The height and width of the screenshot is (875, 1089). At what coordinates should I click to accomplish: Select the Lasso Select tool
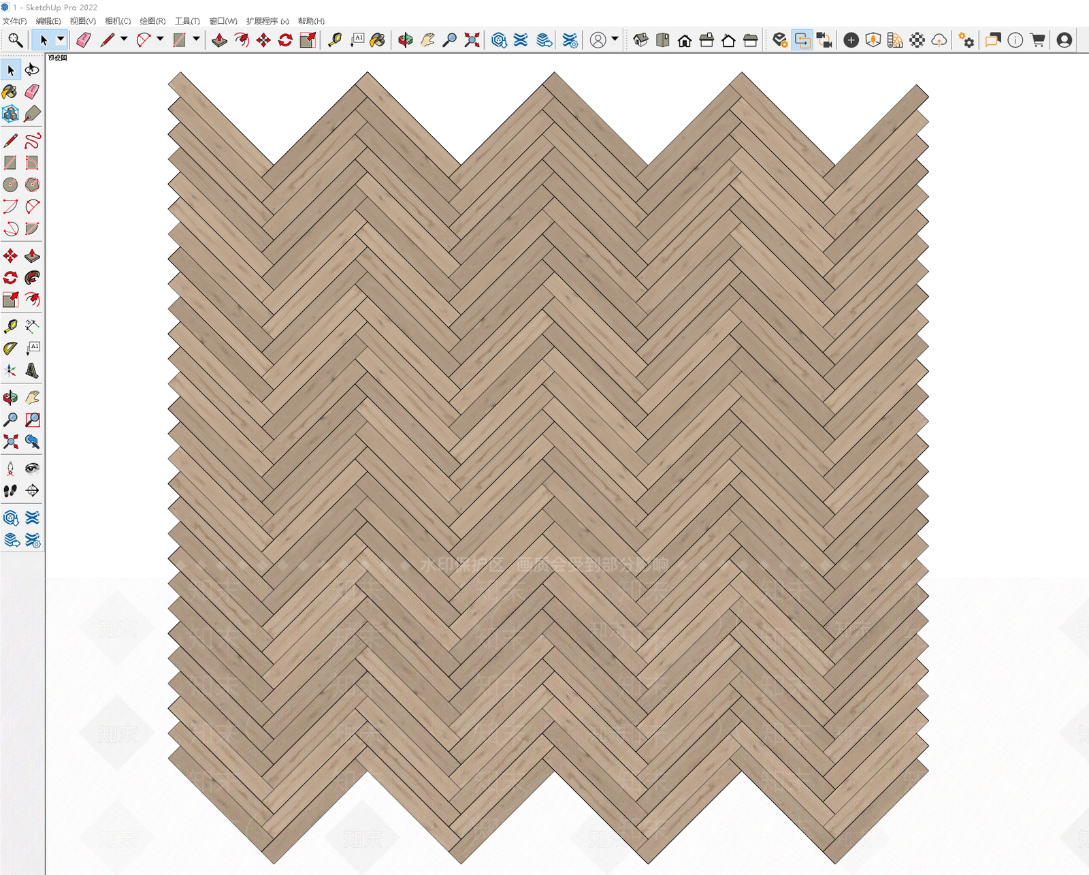point(32,69)
